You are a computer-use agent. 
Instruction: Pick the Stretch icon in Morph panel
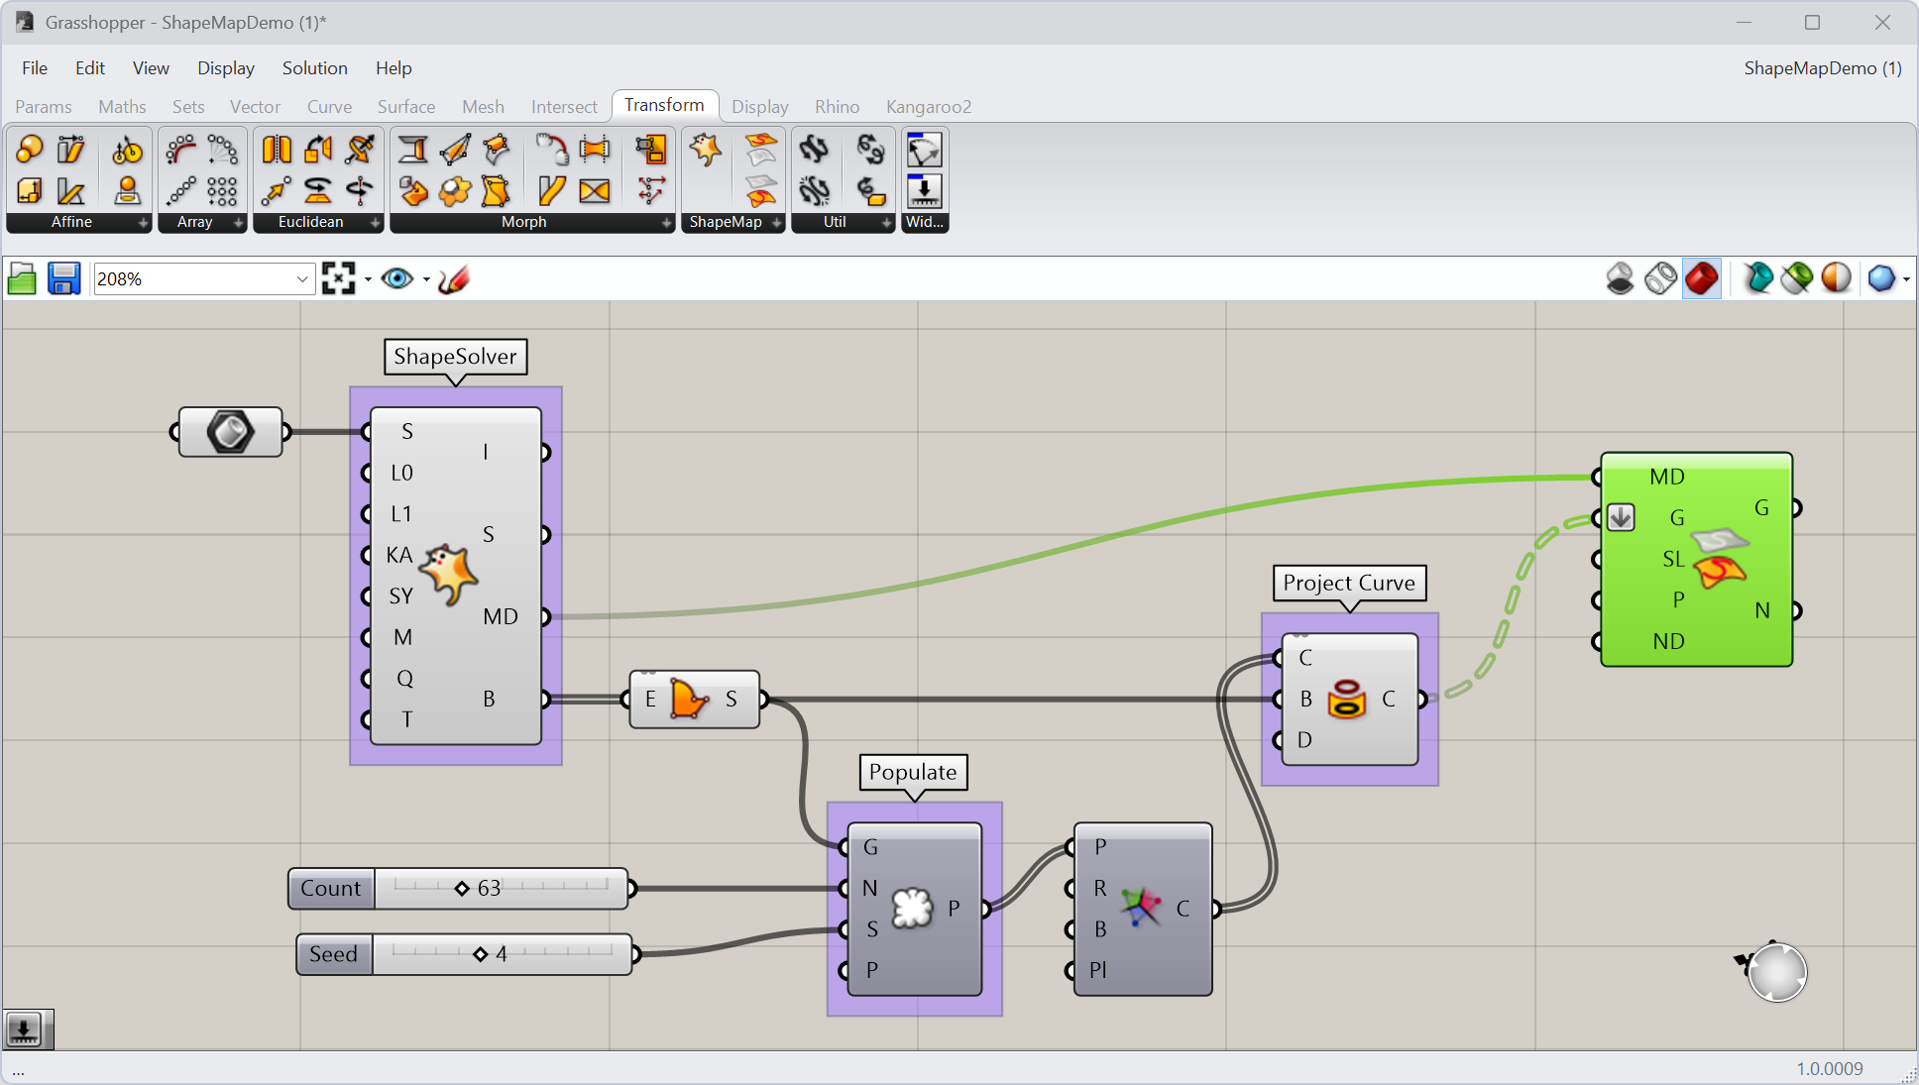tap(595, 149)
